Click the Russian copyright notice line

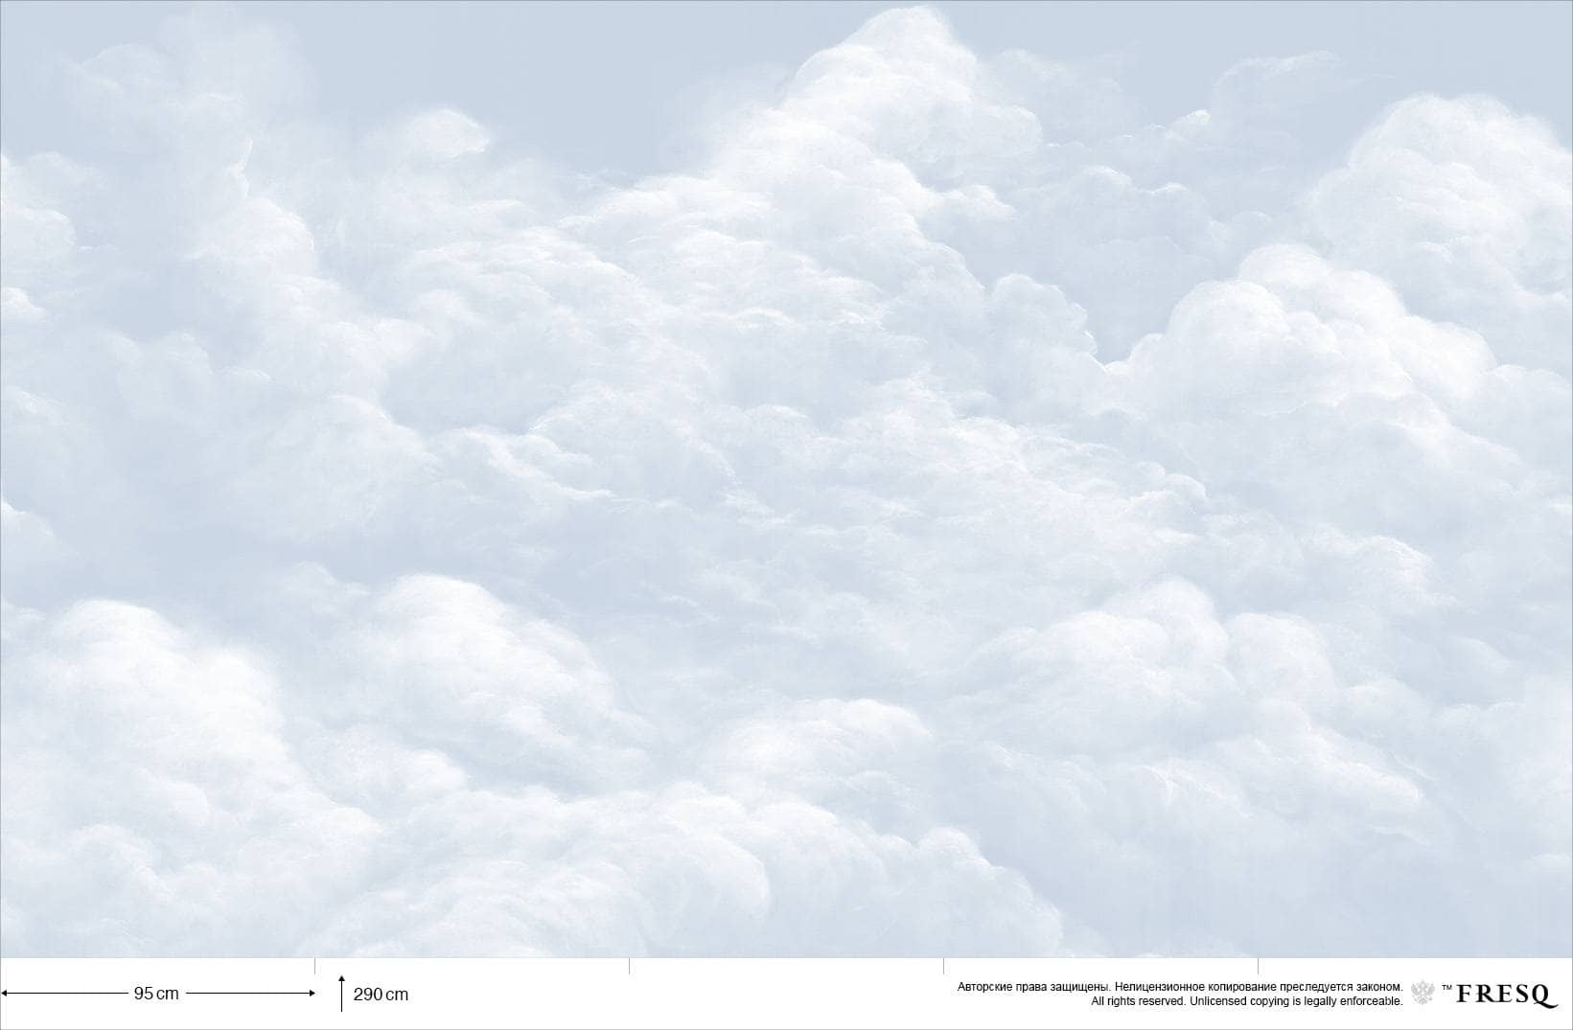click(x=1180, y=987)
